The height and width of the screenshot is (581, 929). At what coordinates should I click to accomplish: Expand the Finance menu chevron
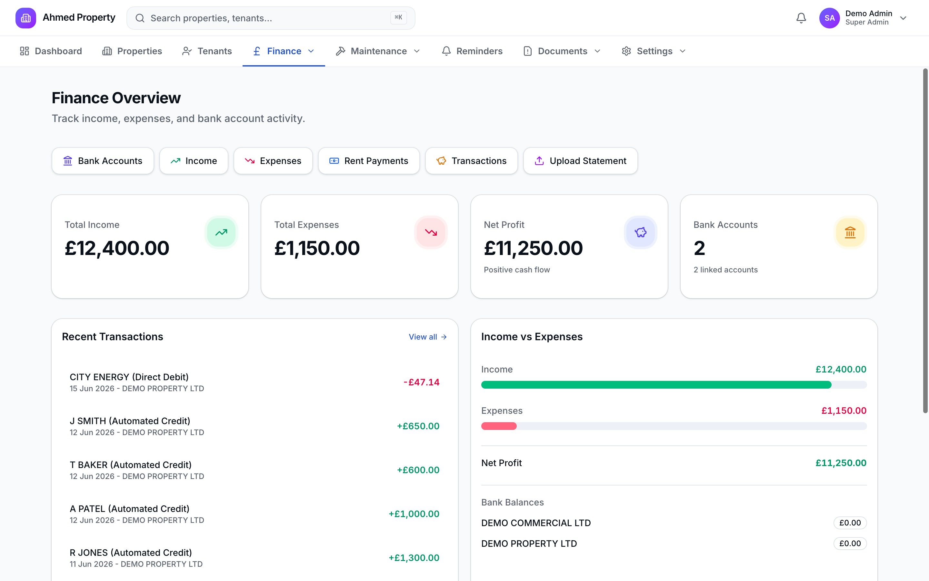pyautogui.click(x=311, y=51)
